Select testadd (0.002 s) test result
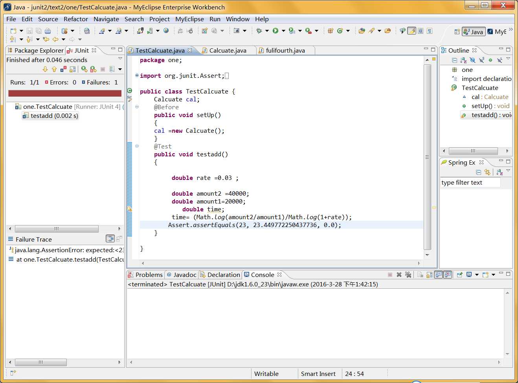The width and height of the screenshot is (518, 383). coord(50,115)
